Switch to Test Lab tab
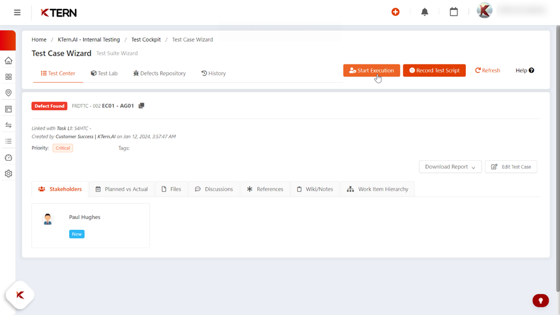The height and width of the screenshot is (315, 560). pos(104,73)
